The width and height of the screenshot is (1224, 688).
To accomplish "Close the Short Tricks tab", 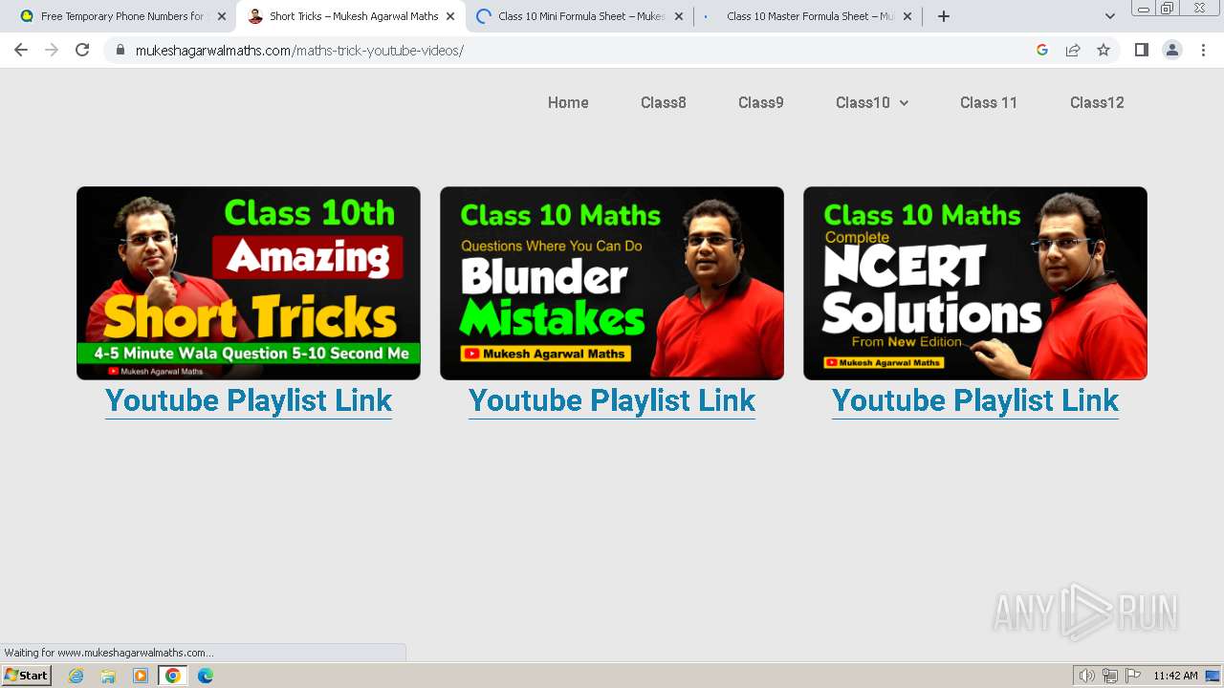I will coord(450,16).
